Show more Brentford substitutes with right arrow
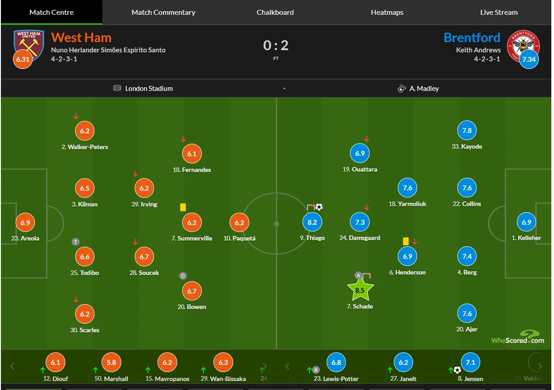 pos(540,366)
